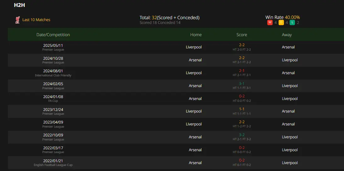Select the Date/Competition column header
The image size is (344, 171).
53,35
